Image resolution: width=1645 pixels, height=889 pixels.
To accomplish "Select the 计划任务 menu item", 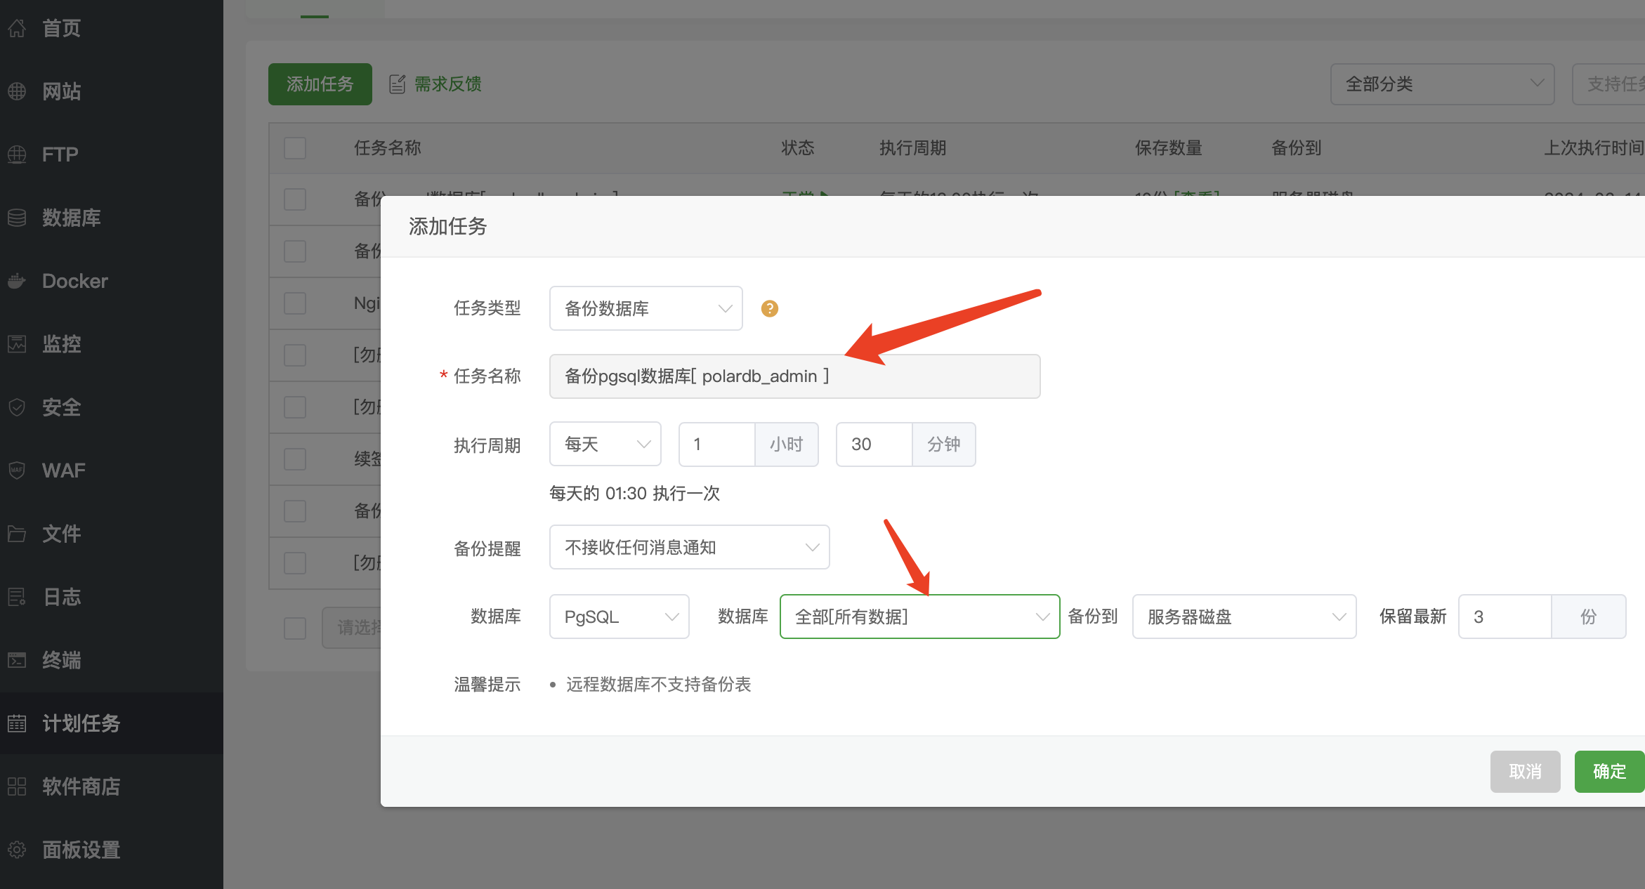I will (x=81, y=723).
